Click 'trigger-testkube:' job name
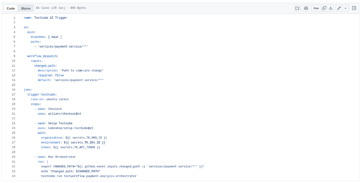 point(42,94)
